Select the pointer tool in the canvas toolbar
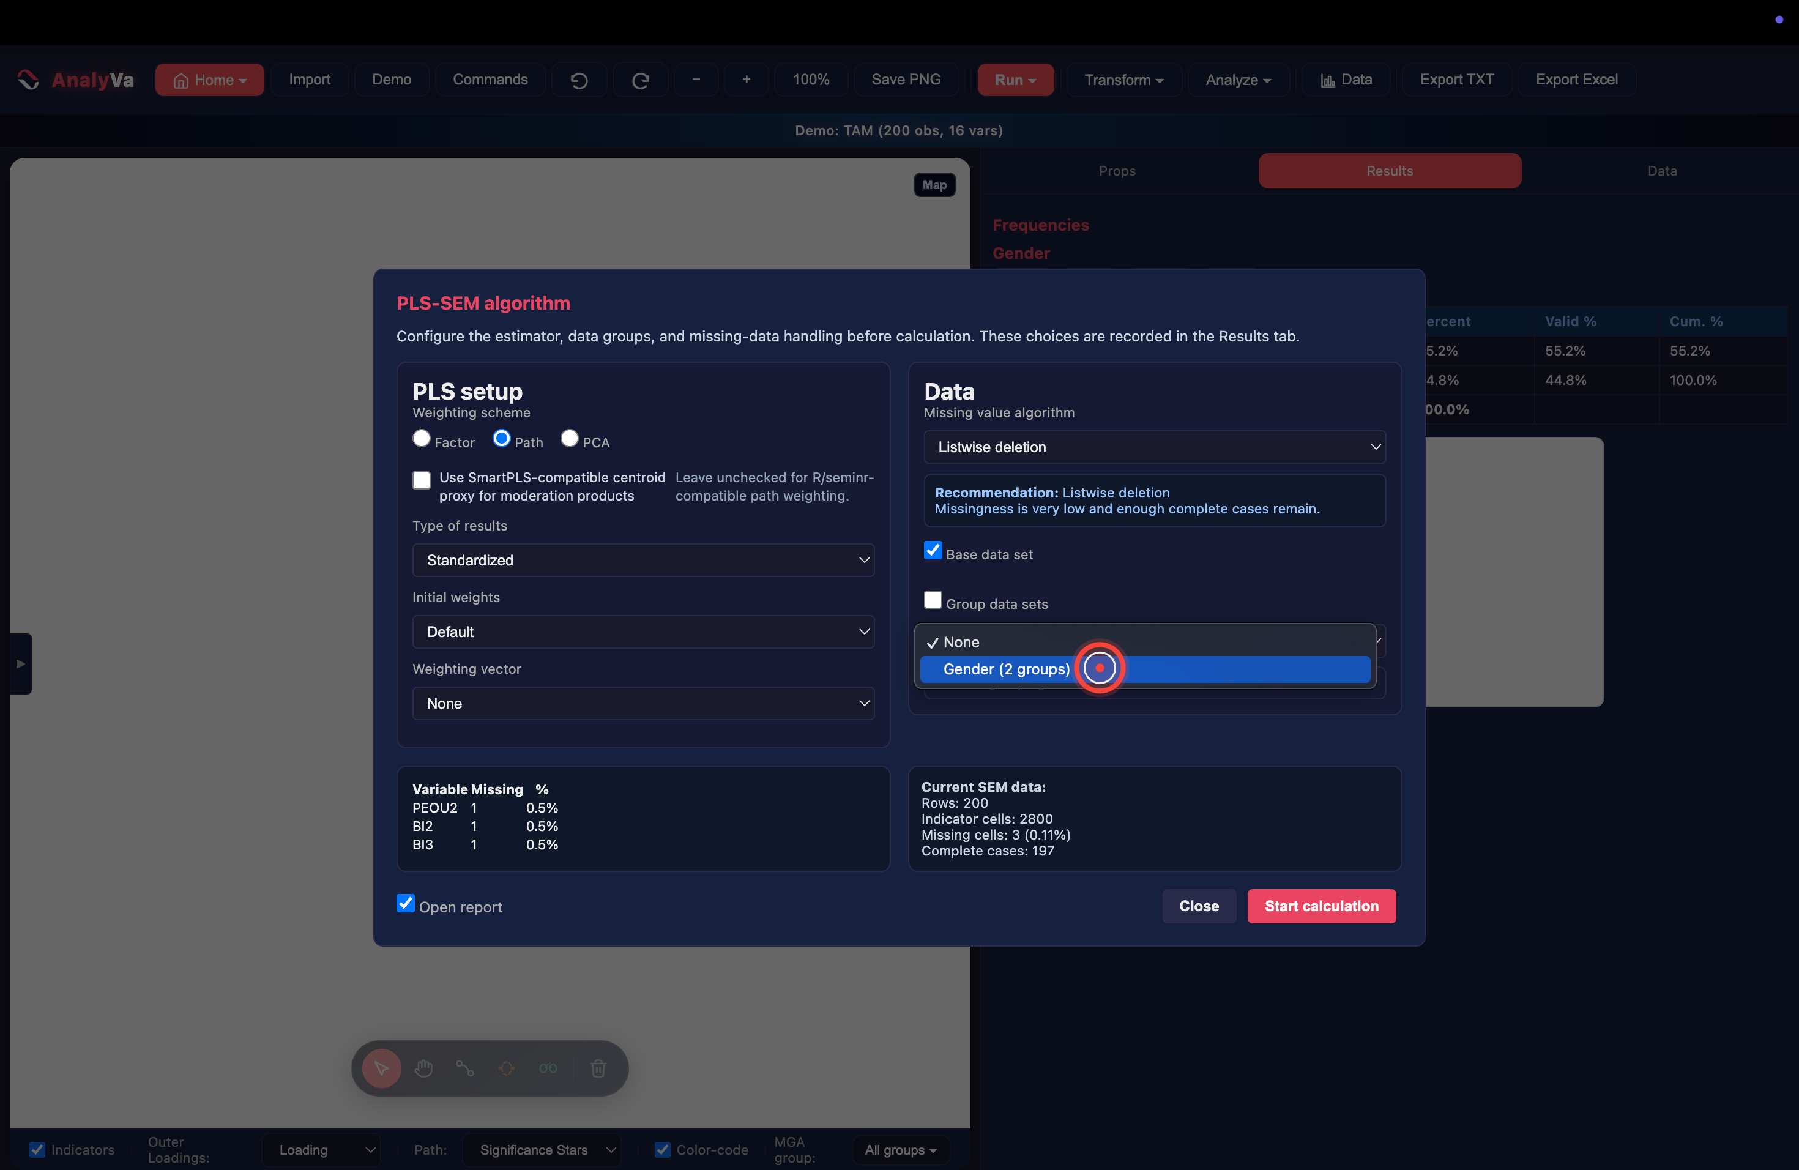1799x1170 pixels. point(381,1068)
